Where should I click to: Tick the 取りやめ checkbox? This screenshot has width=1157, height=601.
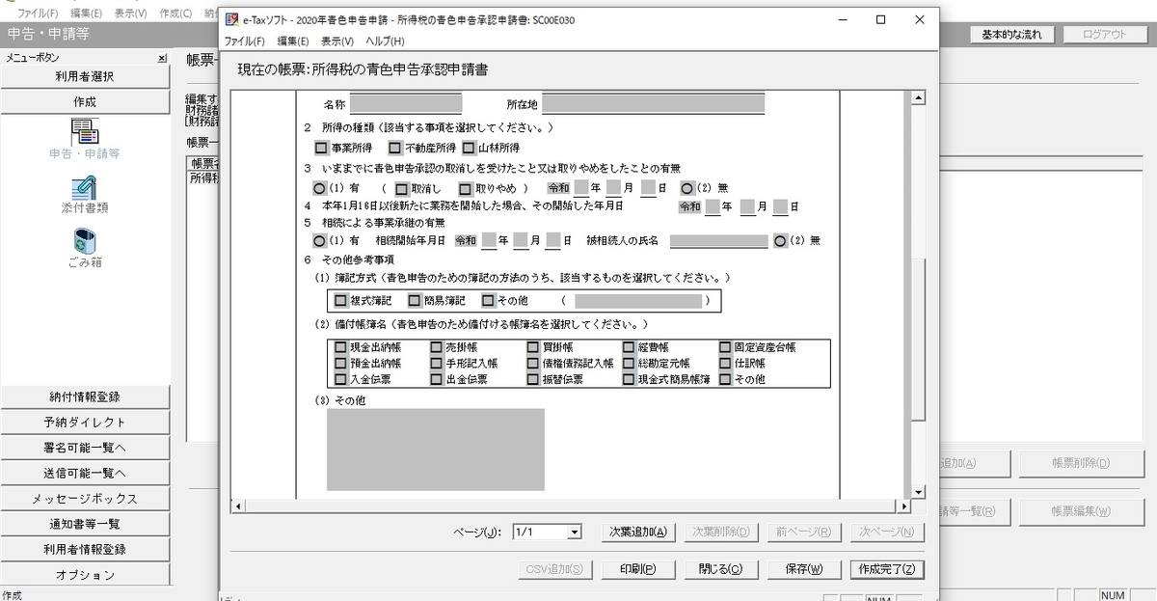(x=466, y=188)
